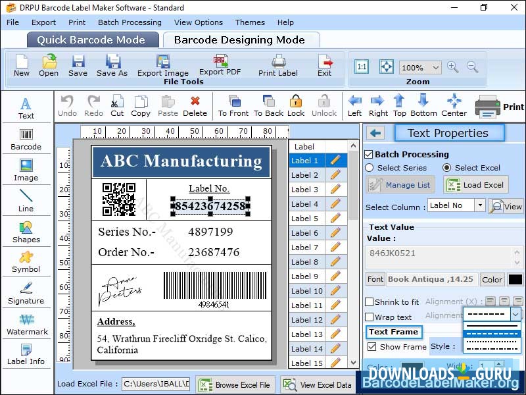Align object Right
The width and height of the screenshot is (526, 395).
378,106
